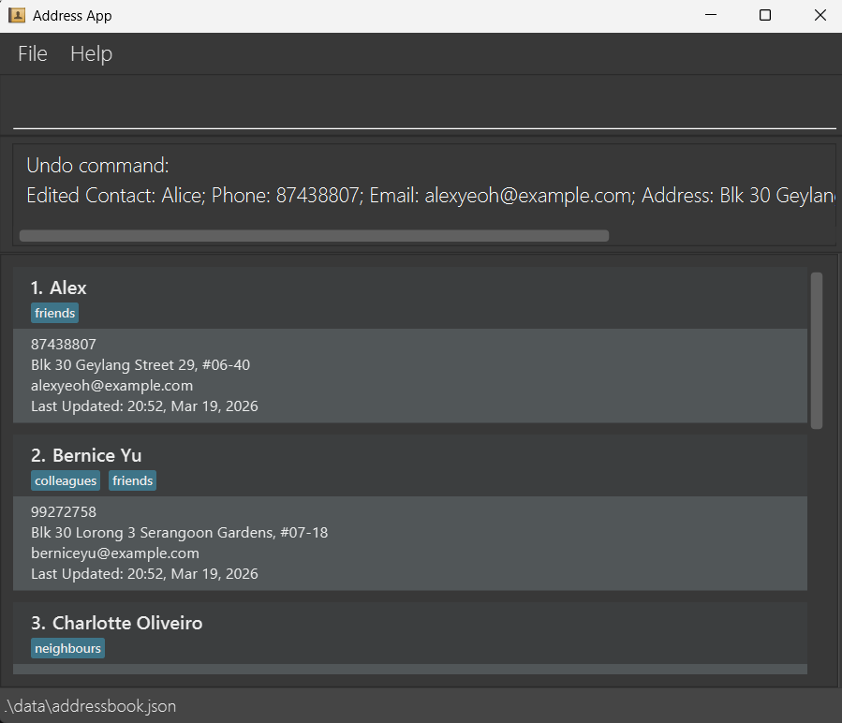Click the horizontal scrollbar in result box
Image resolution: width=842 pixels, height=723 pixels.
(314, 236)
